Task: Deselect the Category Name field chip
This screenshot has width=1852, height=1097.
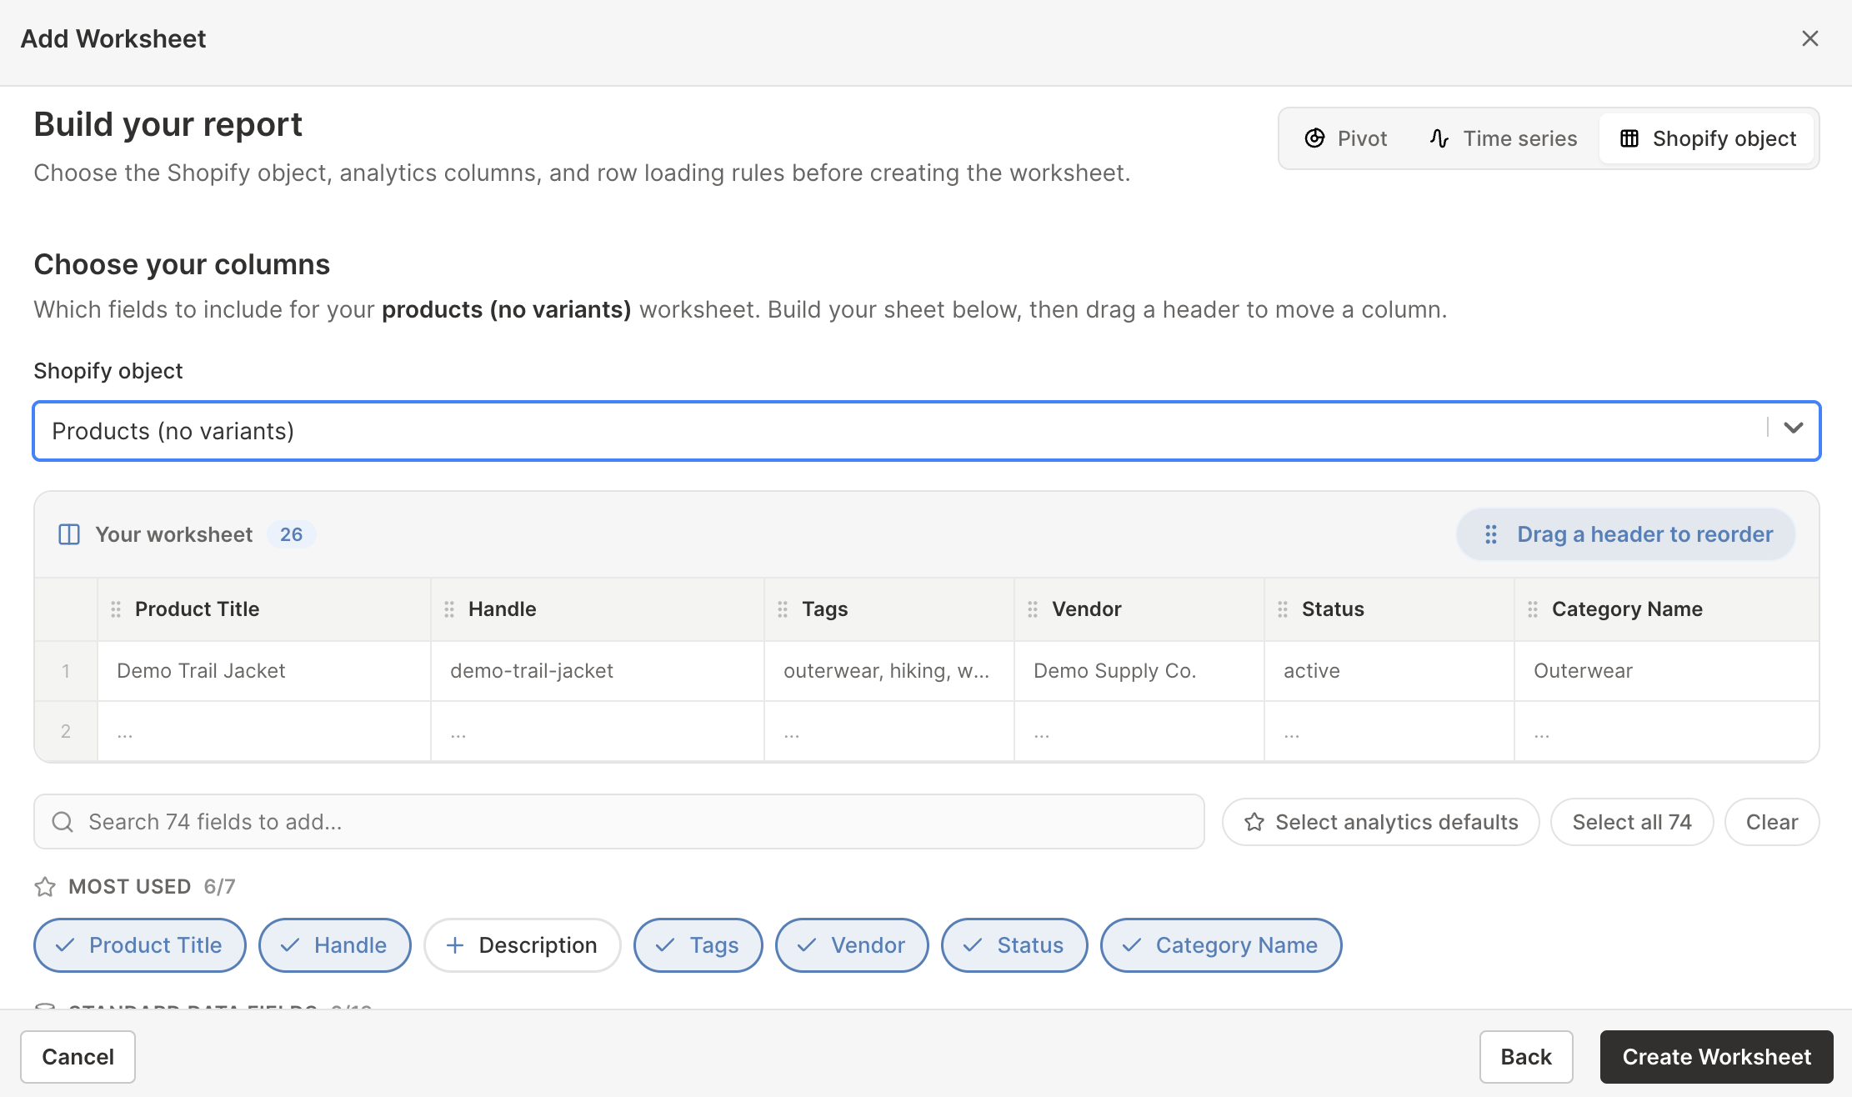Action: point(1221,945)
